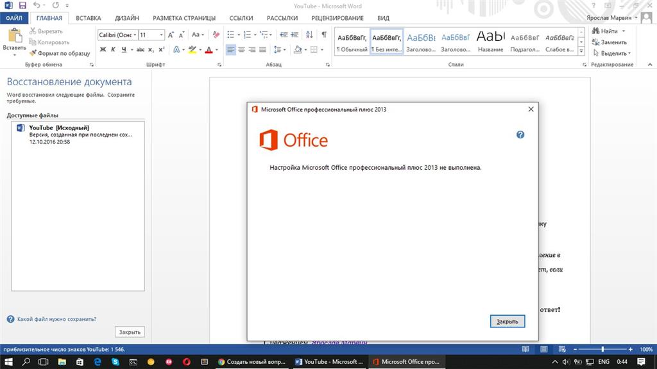Open the 'Какой файл нужно сохранить?' help link

click(x=56, y=319)
